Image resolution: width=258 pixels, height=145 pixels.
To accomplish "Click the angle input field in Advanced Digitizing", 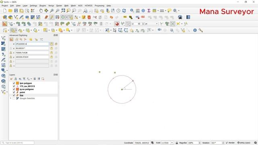I will (32, 48).
